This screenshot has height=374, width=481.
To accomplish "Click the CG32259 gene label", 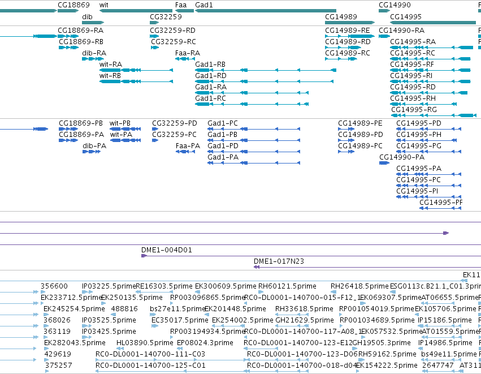I will pyautogui.click(x=166, y=16).
